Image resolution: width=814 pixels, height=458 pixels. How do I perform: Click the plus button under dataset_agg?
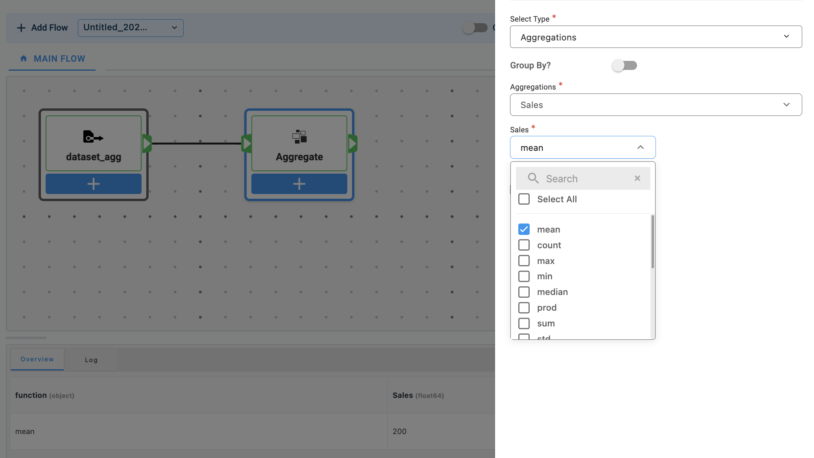tap(93, 184)
